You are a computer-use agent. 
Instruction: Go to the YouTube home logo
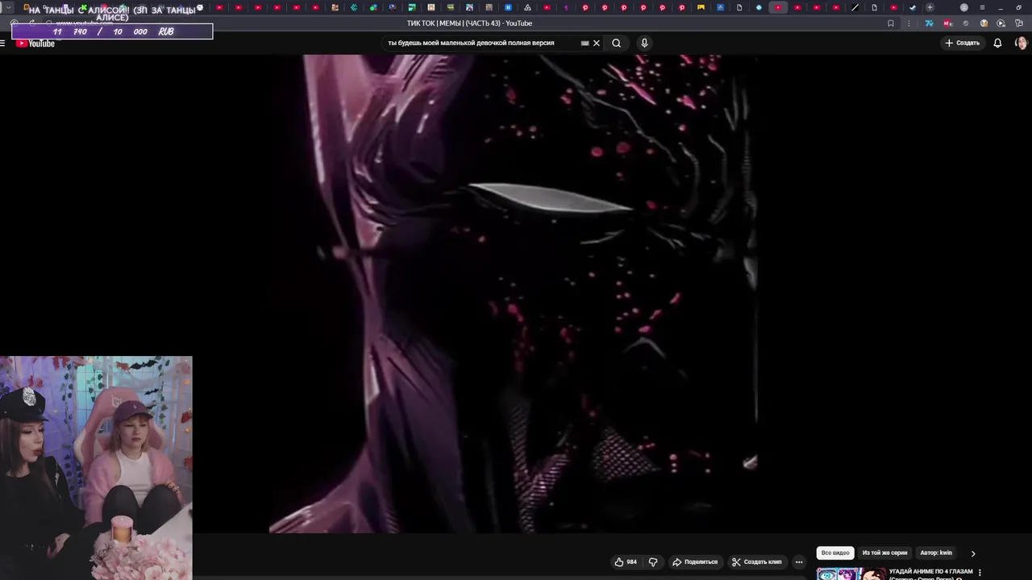[35, 43]
